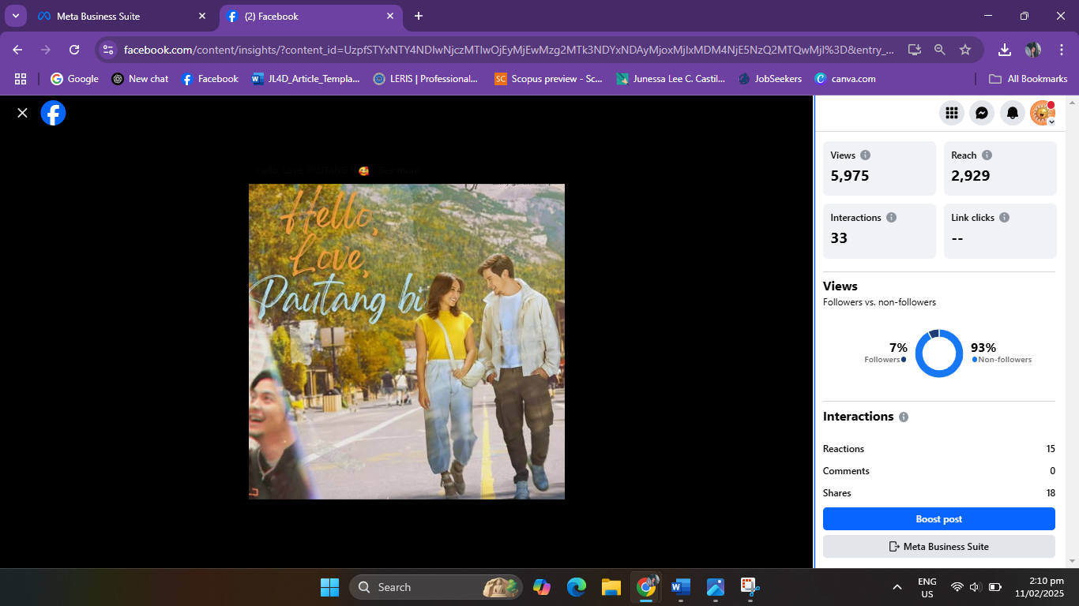Viewport: 1079px width, 606px height.
Task: Go forward in browser history
Action: click(46, 50)
